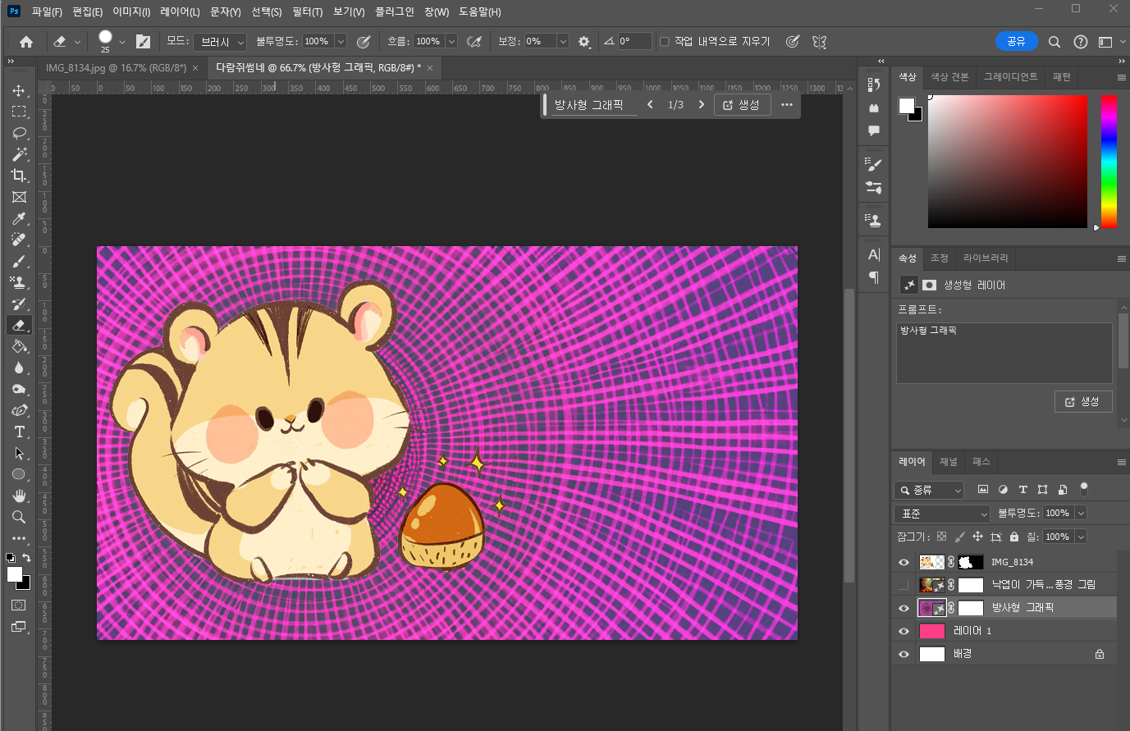The width and height of the screenshot is (1130, 731).
Task: Toggle Quick Mask mode icon
Action: tap(18, 605)
